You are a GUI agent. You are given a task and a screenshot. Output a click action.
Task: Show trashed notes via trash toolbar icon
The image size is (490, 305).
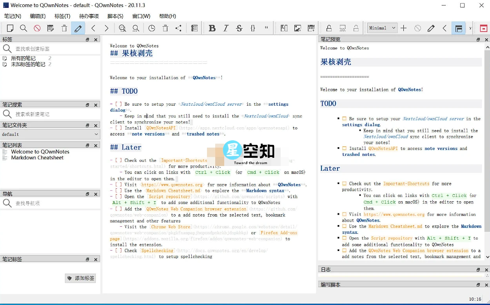click(x=165, y=28)
